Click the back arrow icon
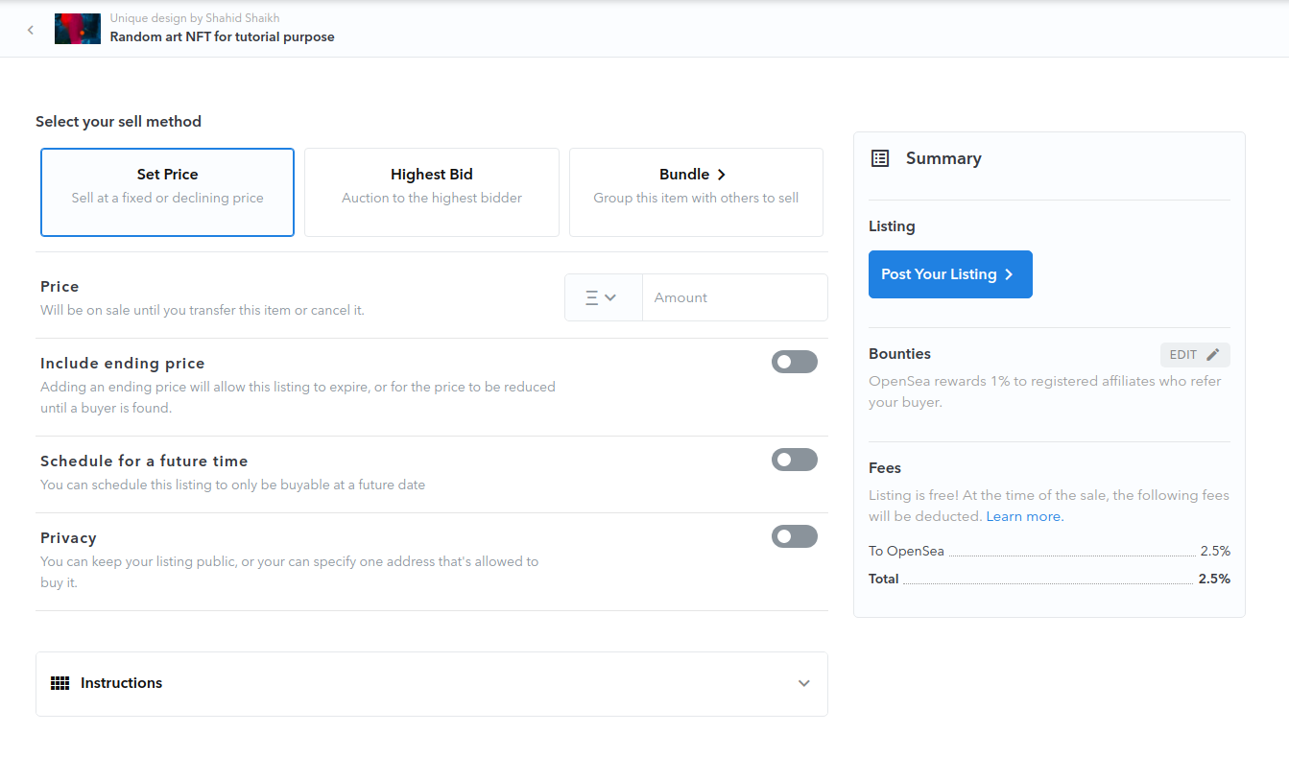Image resolution: width=1289 pixels, height=757 pixels. point(31,30)
